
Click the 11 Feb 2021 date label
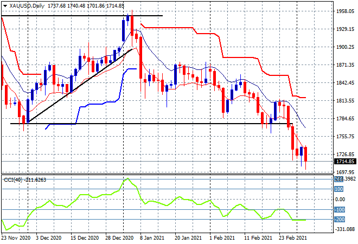(x=258, y=238)
